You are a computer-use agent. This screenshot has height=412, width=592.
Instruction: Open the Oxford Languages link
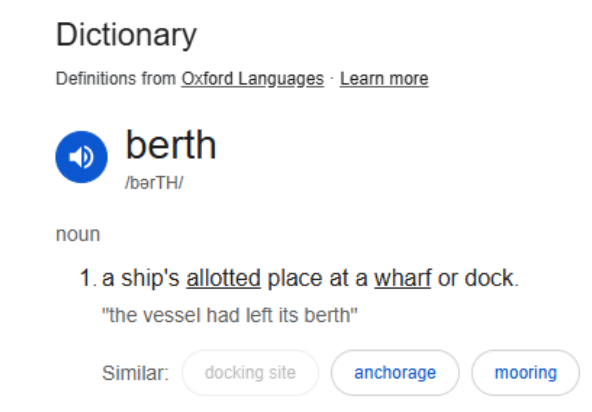pyautogui.click(x=252, y=79)
